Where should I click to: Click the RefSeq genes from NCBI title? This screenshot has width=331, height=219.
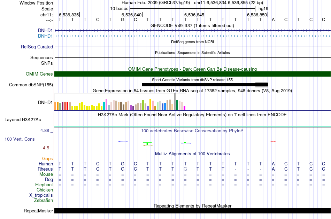coord(192,42)
